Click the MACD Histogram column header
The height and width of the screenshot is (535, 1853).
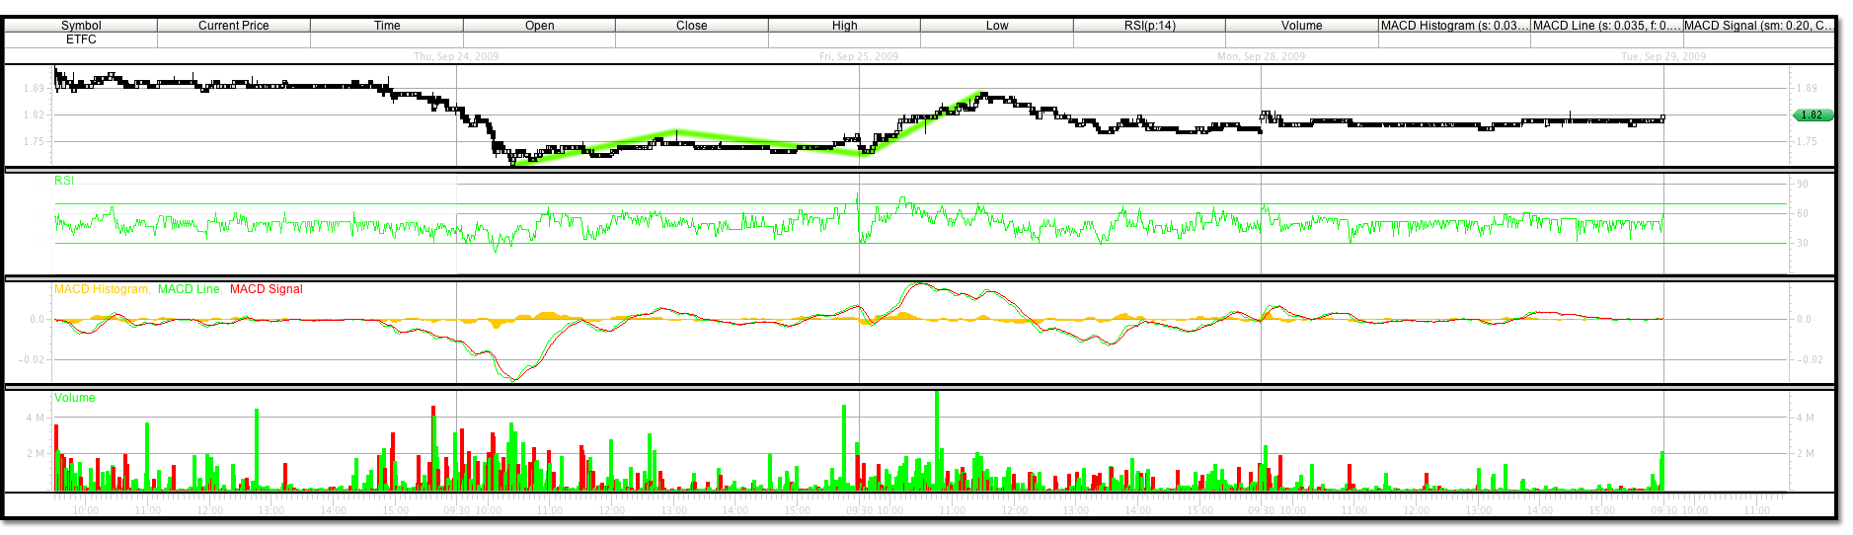click(x=1454, y=26)
